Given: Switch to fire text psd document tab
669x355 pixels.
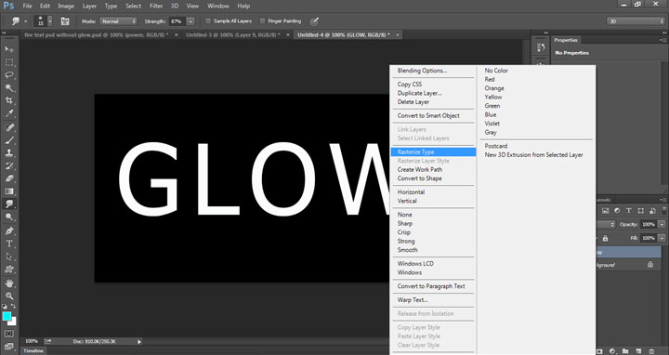Looking at the screenshot, I should tap(96, 35).
